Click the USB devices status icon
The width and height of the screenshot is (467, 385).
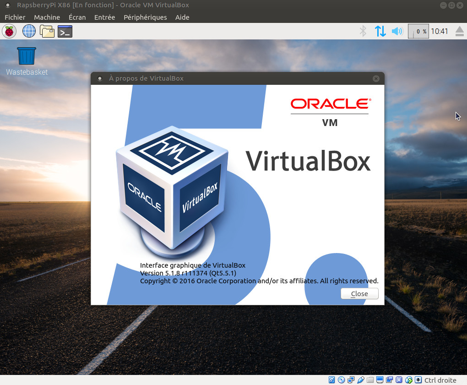[361, 380]
